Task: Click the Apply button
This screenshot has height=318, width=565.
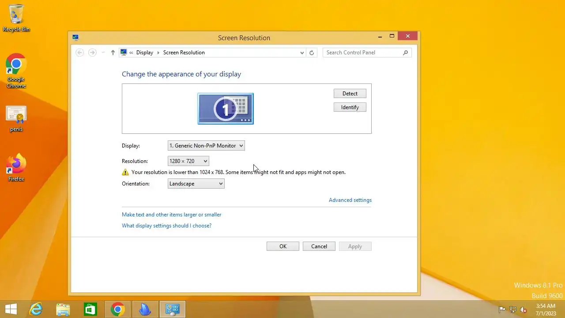Action: [x=355, y=246]
